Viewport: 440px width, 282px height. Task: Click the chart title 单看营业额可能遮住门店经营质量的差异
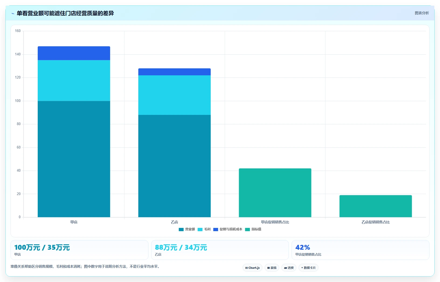click(65, 13)
